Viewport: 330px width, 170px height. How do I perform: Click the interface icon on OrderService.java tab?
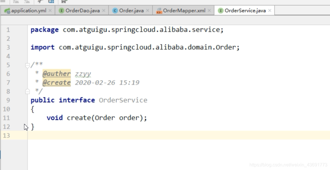(220, 11)
